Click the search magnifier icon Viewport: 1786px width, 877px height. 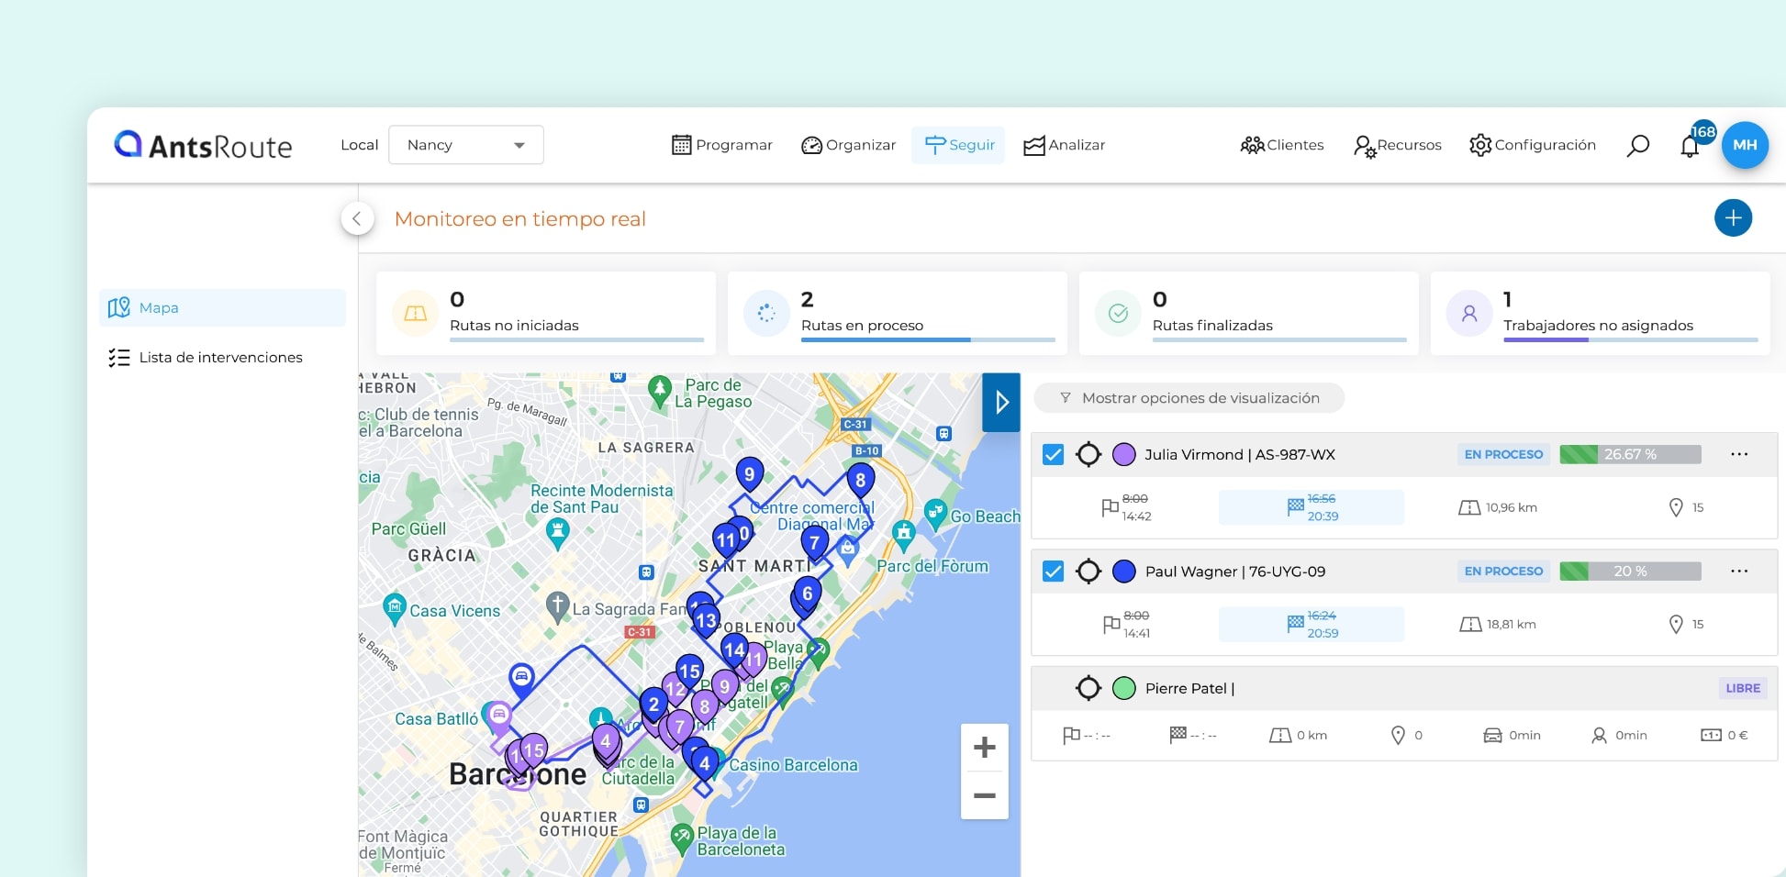tap(1637, 145)
